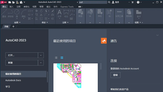Switch to the Express Tools ribbon tab

(x=67, y=7)
